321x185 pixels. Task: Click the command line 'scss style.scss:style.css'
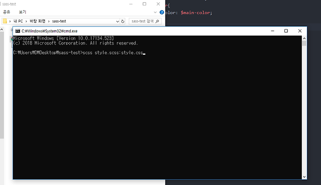tap(113, 52)
